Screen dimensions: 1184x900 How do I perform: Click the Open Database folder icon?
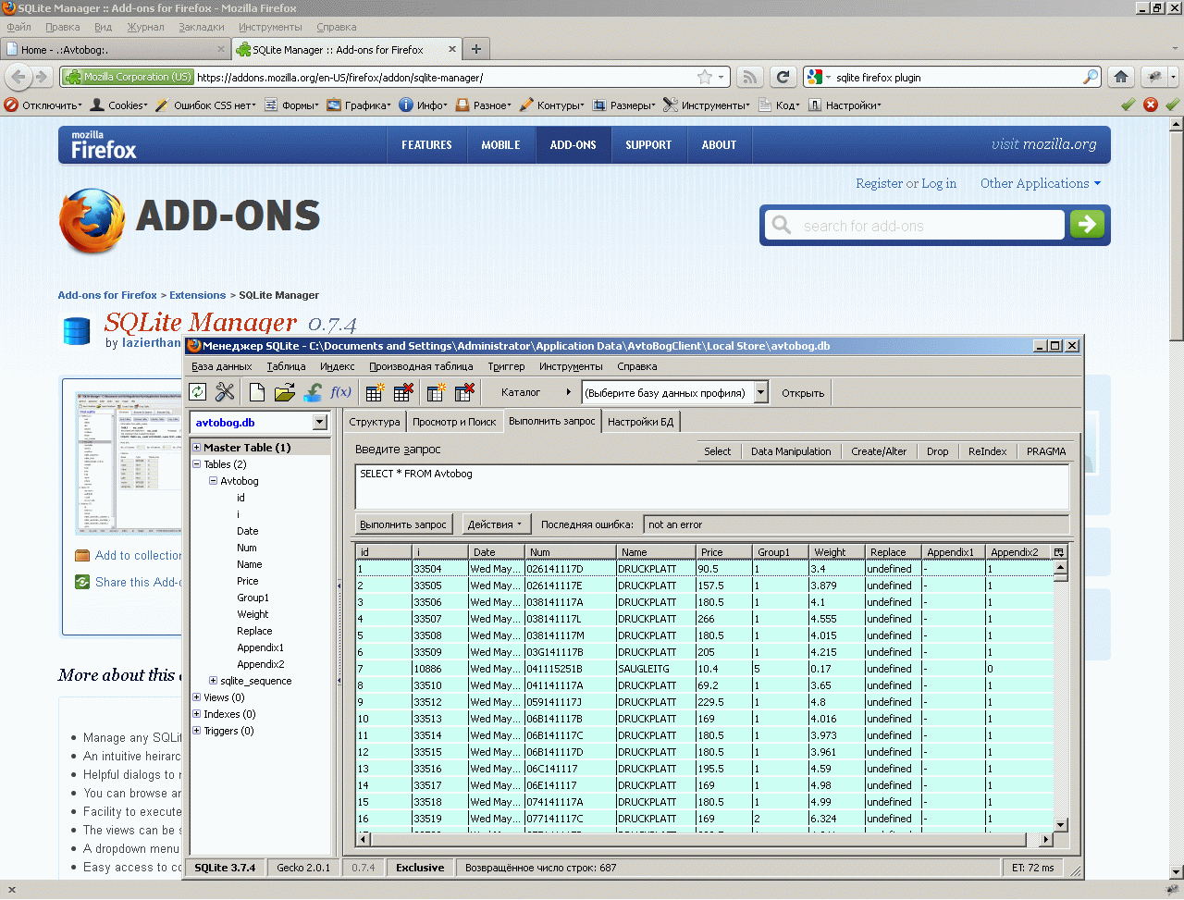point(285,392)
